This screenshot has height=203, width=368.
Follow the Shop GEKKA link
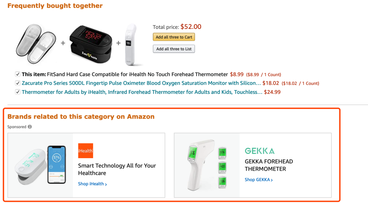tap(257, 180)
